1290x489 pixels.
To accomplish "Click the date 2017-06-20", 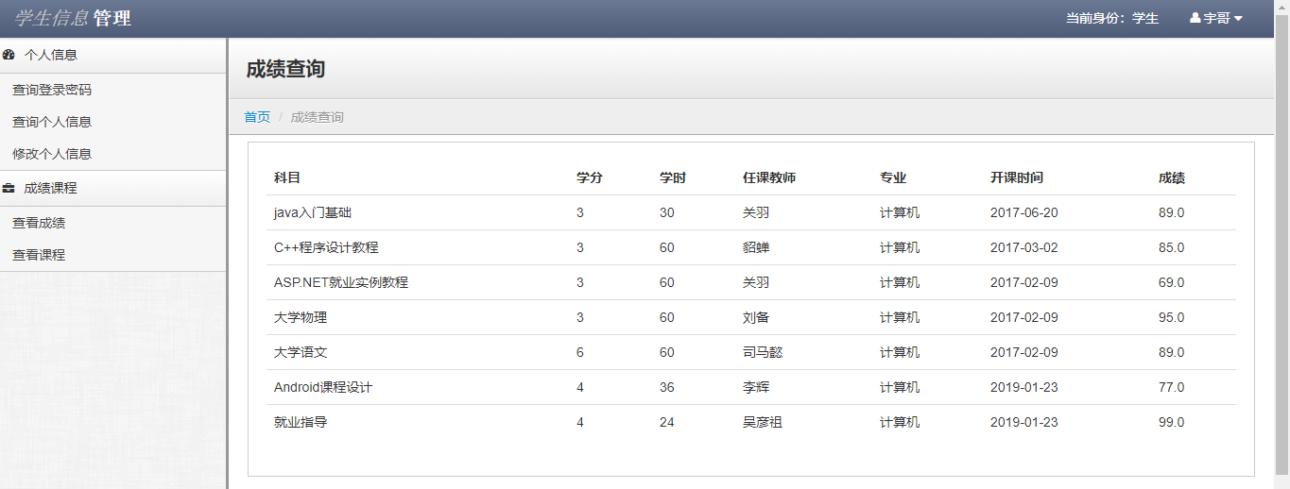I will [1024, 212].
